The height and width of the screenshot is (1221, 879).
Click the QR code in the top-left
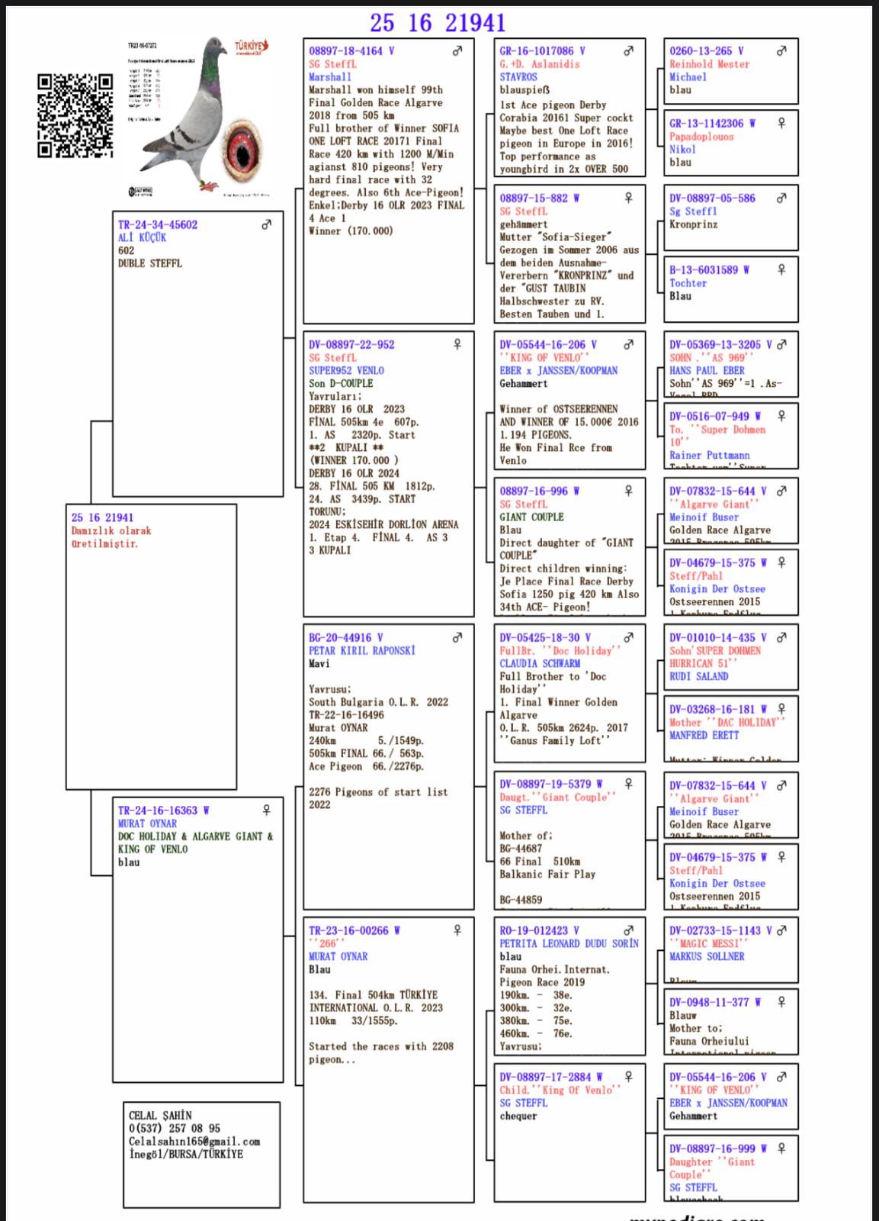pos(75,116)
